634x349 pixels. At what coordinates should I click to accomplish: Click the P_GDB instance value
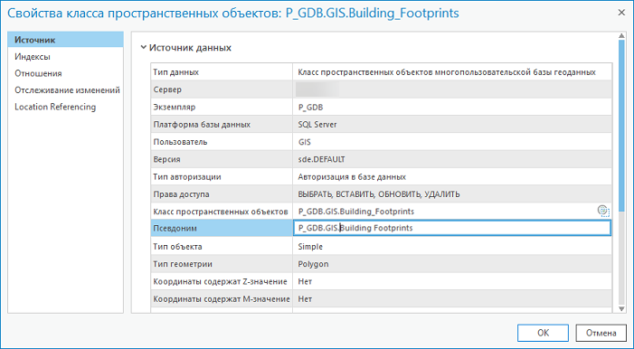pos(310,108)
